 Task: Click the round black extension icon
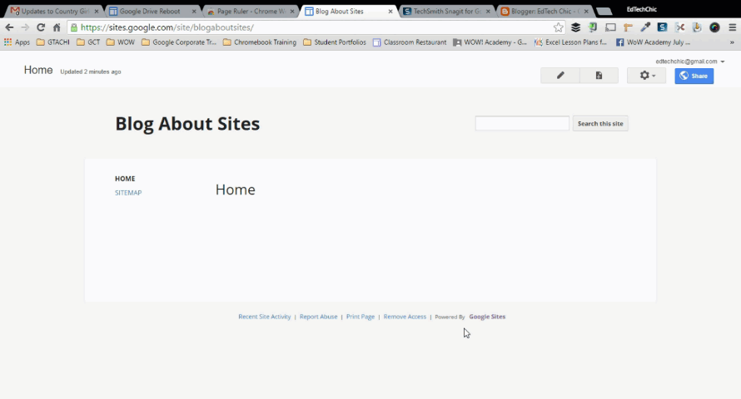click(714, 27)
